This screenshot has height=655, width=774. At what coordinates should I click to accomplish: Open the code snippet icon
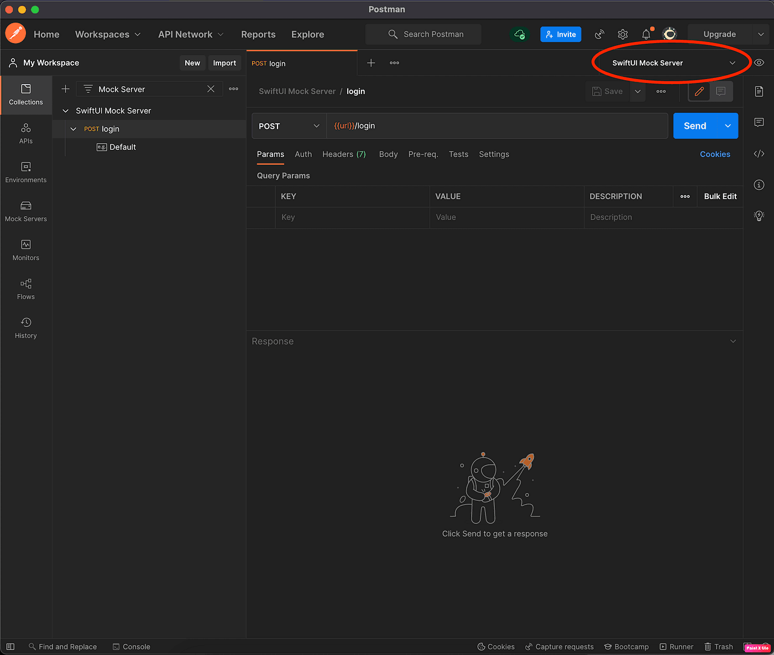(759, 154)
